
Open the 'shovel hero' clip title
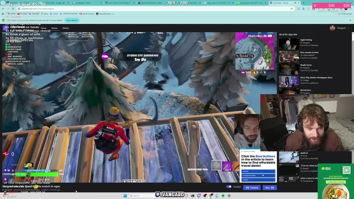(306, 90)
